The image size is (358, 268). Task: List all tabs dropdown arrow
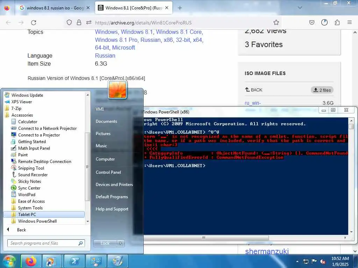300,8
